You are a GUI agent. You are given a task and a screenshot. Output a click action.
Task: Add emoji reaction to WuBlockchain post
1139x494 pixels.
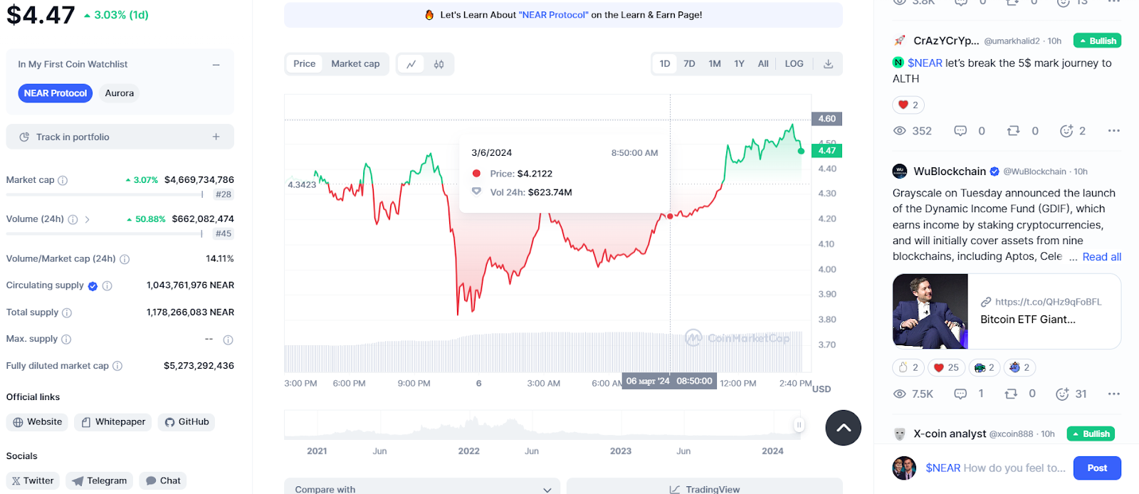pyautogui.click(x=1062, y=394)
